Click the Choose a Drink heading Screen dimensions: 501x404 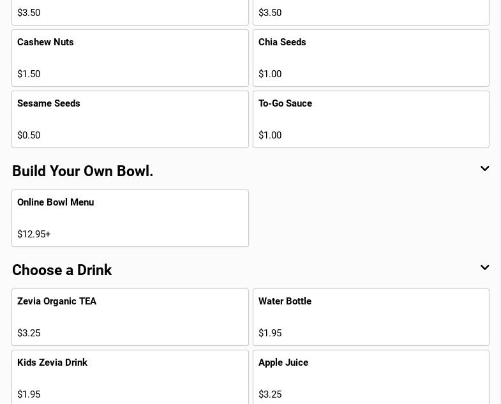click(62, 270)
